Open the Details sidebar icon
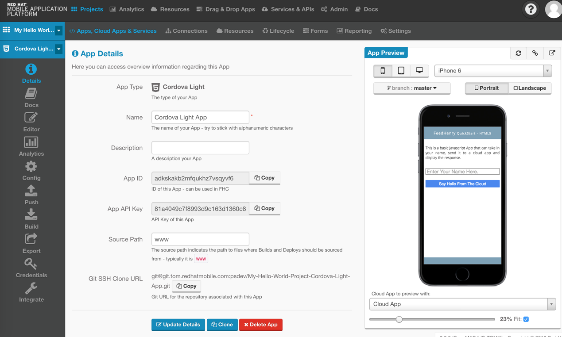The height and width of the screenshot is (337, 562). (x=31, y=69)
